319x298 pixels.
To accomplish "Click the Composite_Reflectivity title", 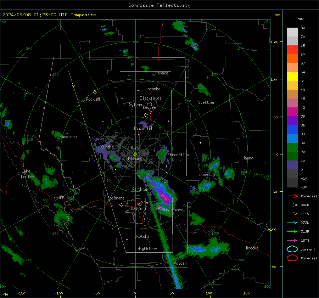I will 159,5.
